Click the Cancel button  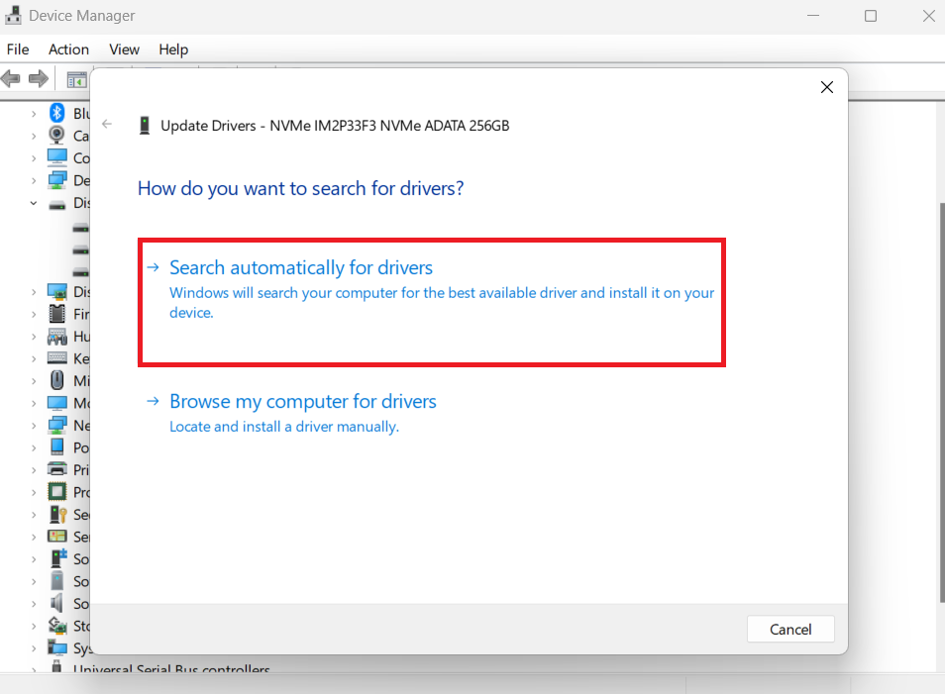tap(790, 629)
